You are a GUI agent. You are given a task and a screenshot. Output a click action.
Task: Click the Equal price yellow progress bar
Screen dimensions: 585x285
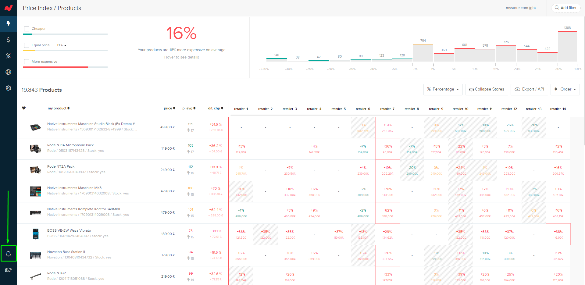(x=29, y=51)
